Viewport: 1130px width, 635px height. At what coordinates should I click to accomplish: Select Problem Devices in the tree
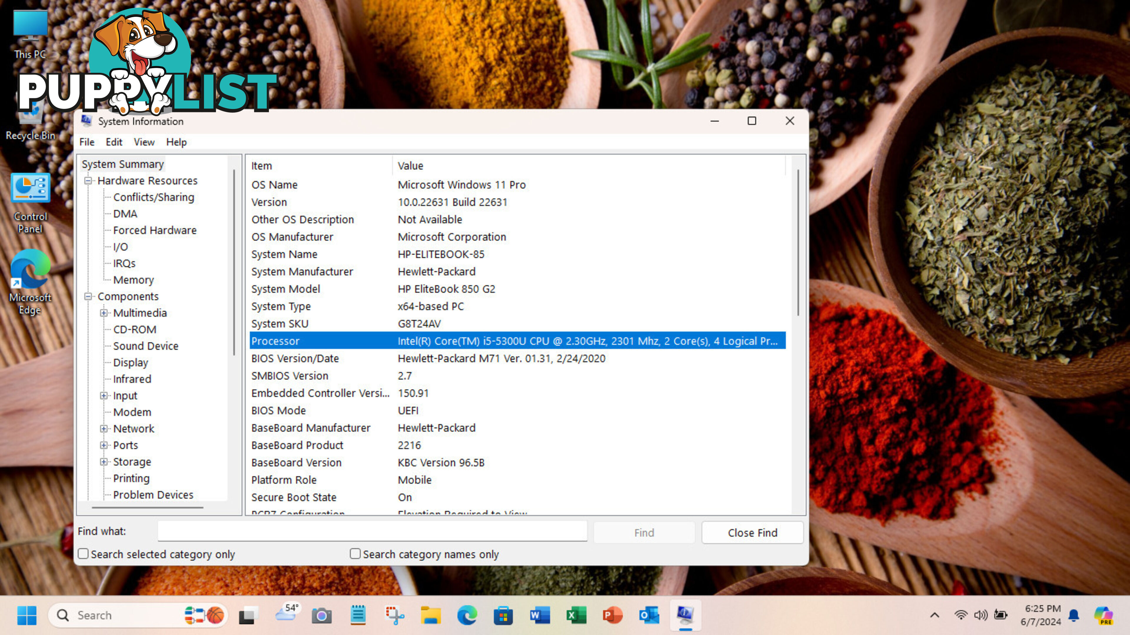point(153,495)
